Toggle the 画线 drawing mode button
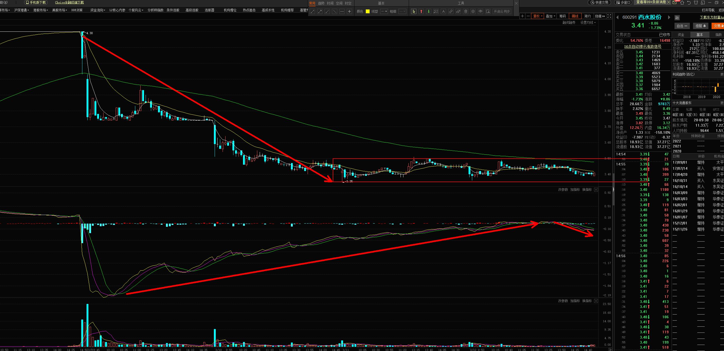Image resolution: width=724 pixels, height=351 pixels. 575,16
